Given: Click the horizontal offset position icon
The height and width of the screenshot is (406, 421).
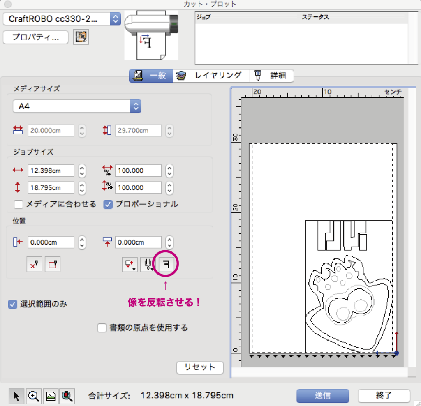Looking at the screenshot, I should tap(18, 242).
